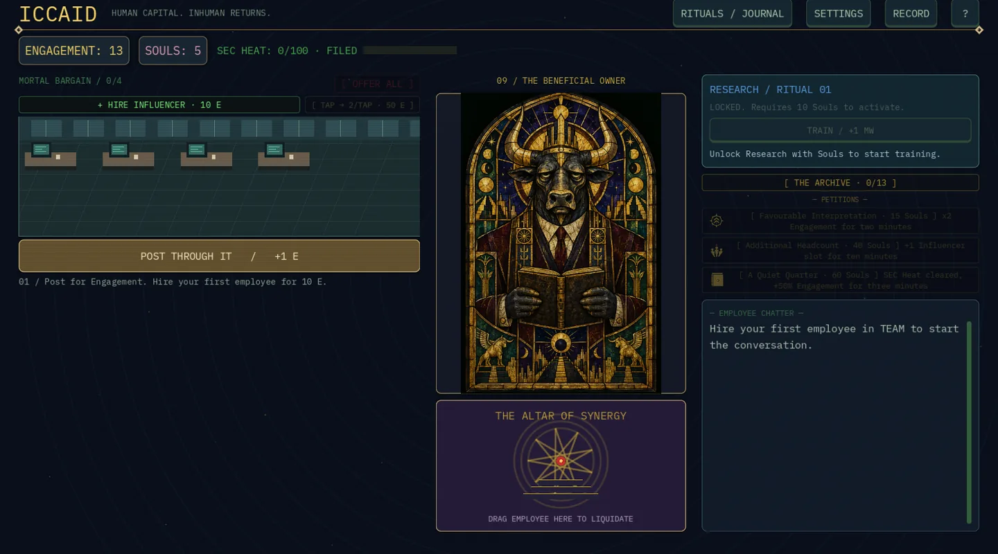Click the 'SEC HEAT: 0/100 · FILED' text

tap(287, 51)
